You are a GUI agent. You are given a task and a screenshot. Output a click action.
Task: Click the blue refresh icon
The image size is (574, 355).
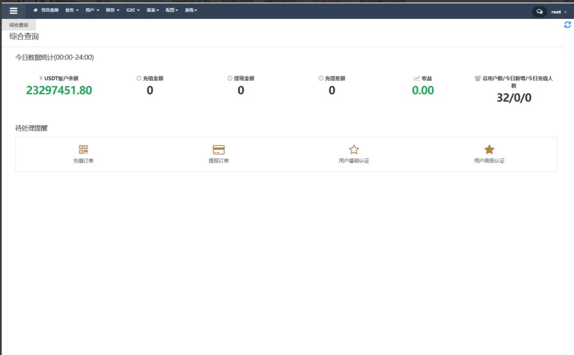coord(567,25)
